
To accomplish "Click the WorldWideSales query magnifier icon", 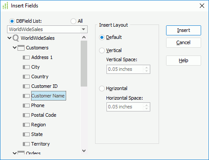I will (16, 38).
